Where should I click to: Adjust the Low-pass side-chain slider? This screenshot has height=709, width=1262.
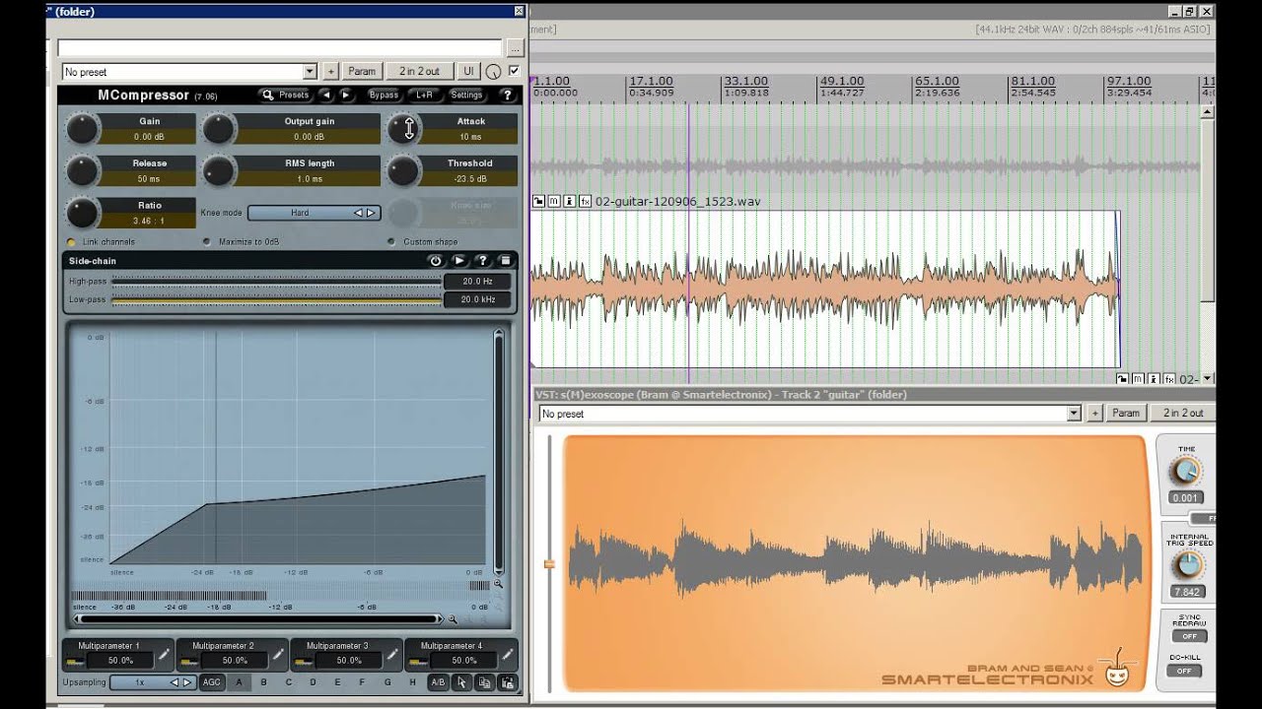pyautogui.click(x=277, y=299)
